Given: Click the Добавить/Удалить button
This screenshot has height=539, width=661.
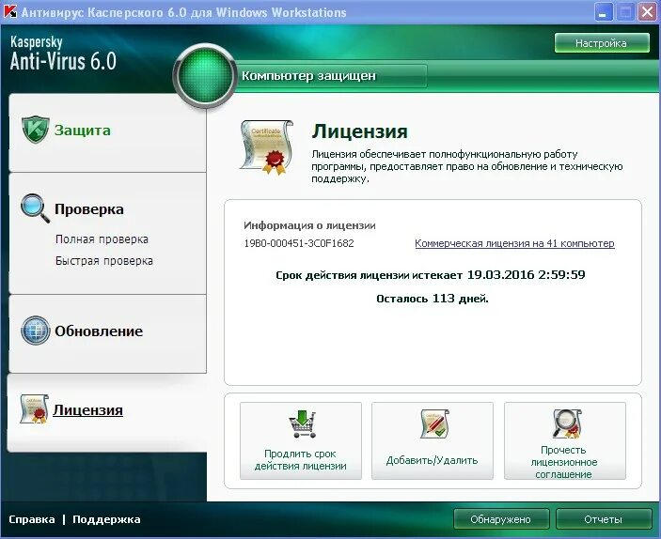Looking at the screenshot, I should (433, 441).
